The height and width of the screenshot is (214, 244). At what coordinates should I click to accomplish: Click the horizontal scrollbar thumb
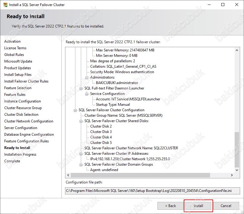click(x=140, y=175)
